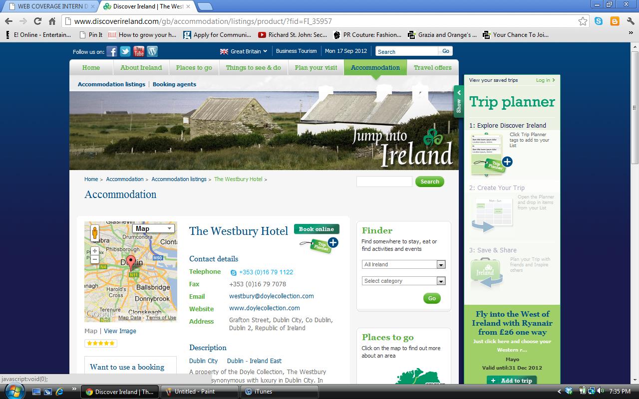Click the Dublin City description link

coord(203,361)
